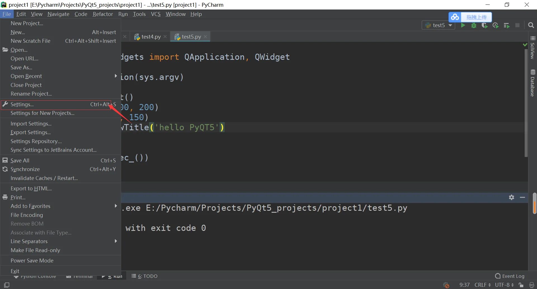Run test5 with the green play icon
The width and height of the screenshot is (537, 289).
pos(463,25)
